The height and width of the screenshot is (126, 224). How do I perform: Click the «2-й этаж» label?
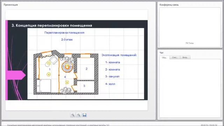pos(67,40)
